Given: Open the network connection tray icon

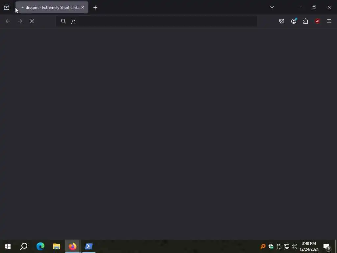Looking at the screenshot, I should tap(287, 246).
